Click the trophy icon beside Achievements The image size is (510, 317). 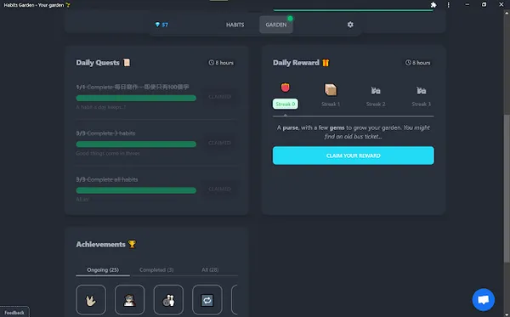coord(132,244)
